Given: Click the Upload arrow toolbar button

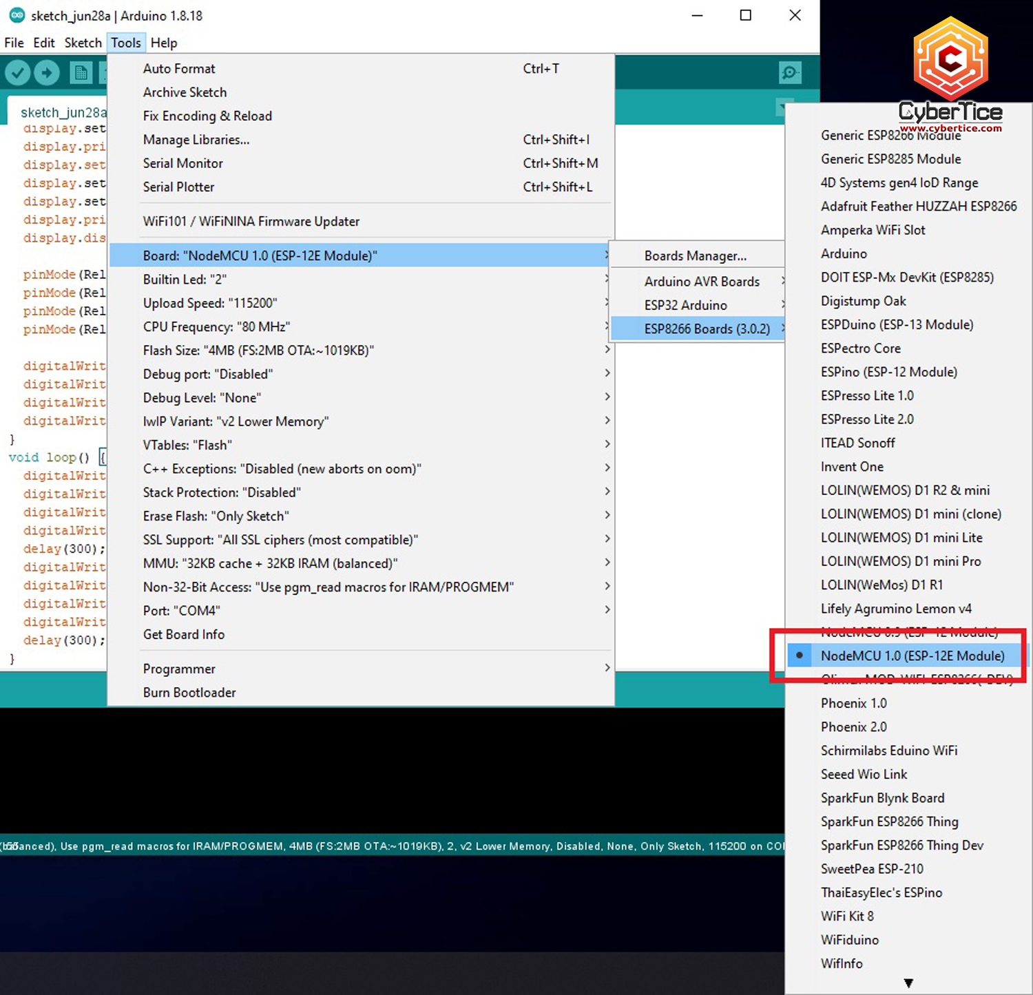Looking at the screenshot, I should pyautogui.click(x=47, y=72).
